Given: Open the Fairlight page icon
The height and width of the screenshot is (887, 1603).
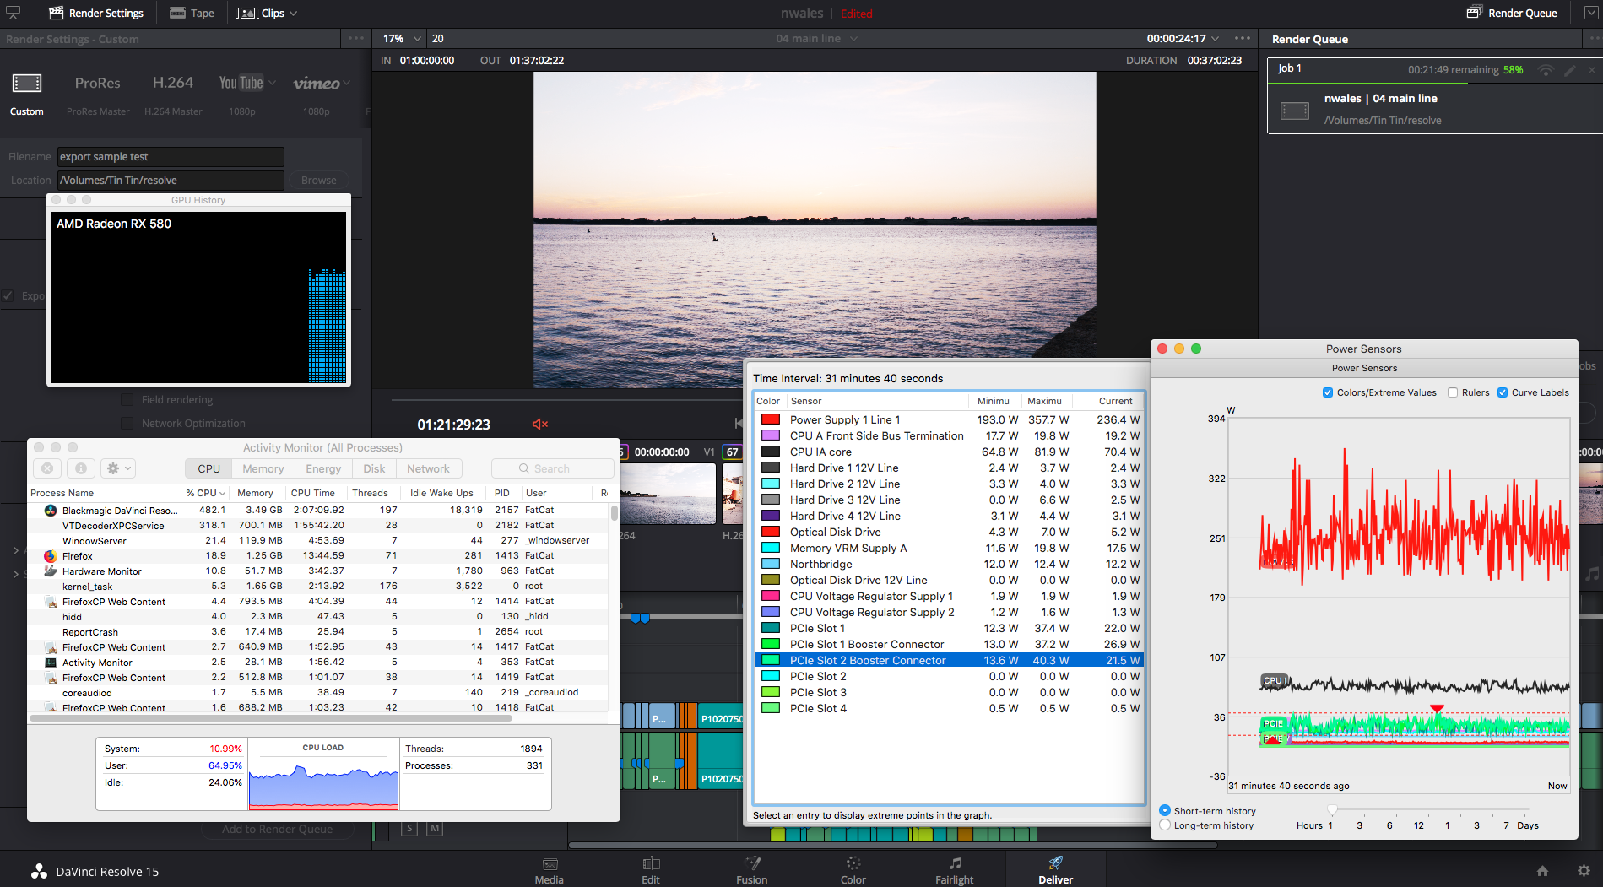Looking at the screenshot, I should (955, 863).
